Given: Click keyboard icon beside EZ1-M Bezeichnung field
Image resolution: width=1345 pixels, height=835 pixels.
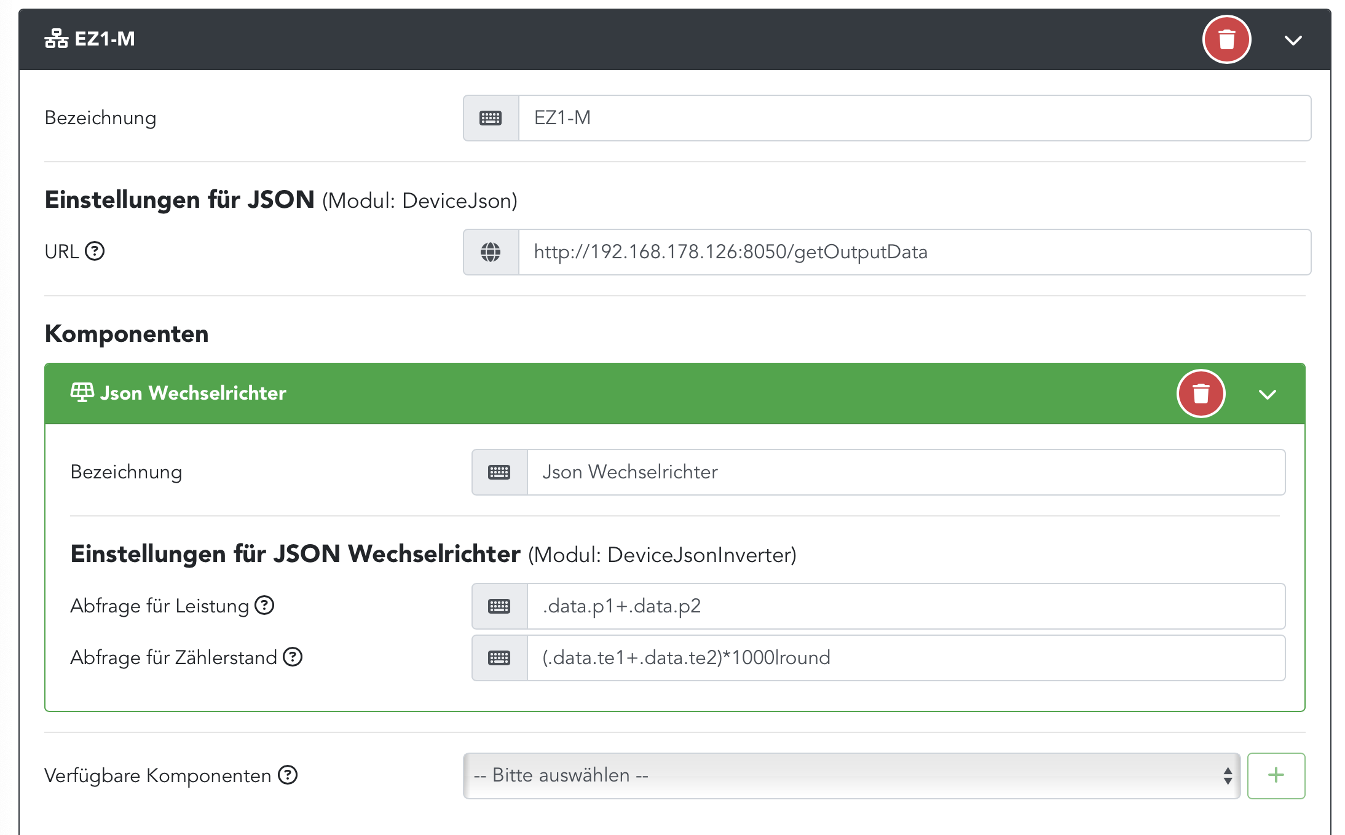Looking at the screenshot, I should tap(491, 118).
